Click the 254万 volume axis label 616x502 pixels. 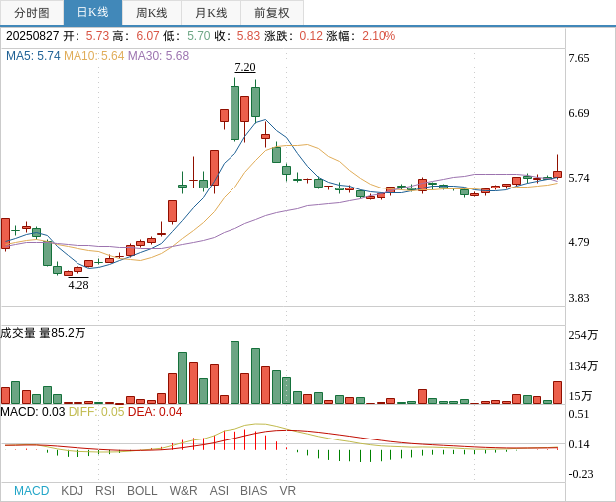pyautogui.click(x=583, y=335)
